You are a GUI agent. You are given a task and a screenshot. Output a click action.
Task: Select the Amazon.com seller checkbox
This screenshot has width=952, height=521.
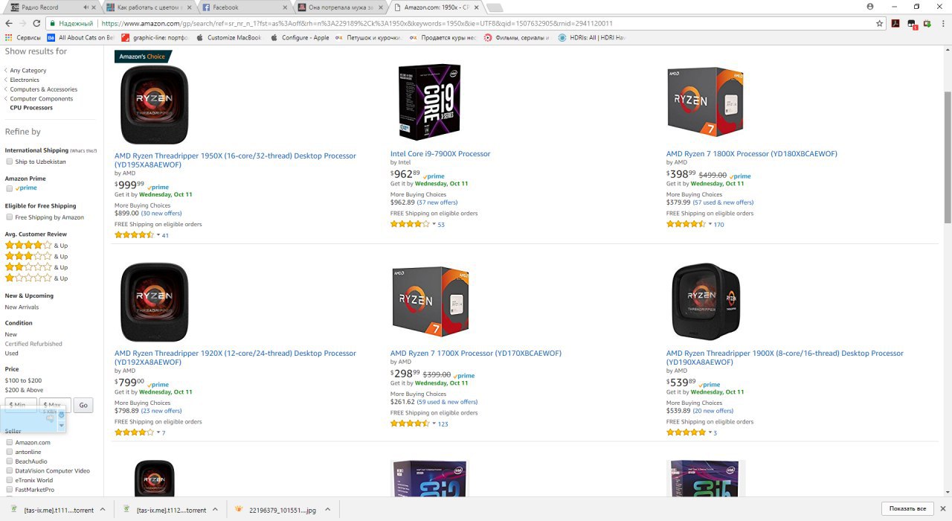pos(10,443)
